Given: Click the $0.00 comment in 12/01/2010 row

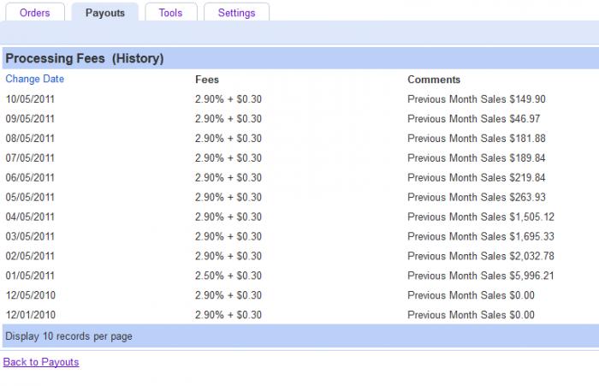Looking at the screenshot, I should 471,314.
